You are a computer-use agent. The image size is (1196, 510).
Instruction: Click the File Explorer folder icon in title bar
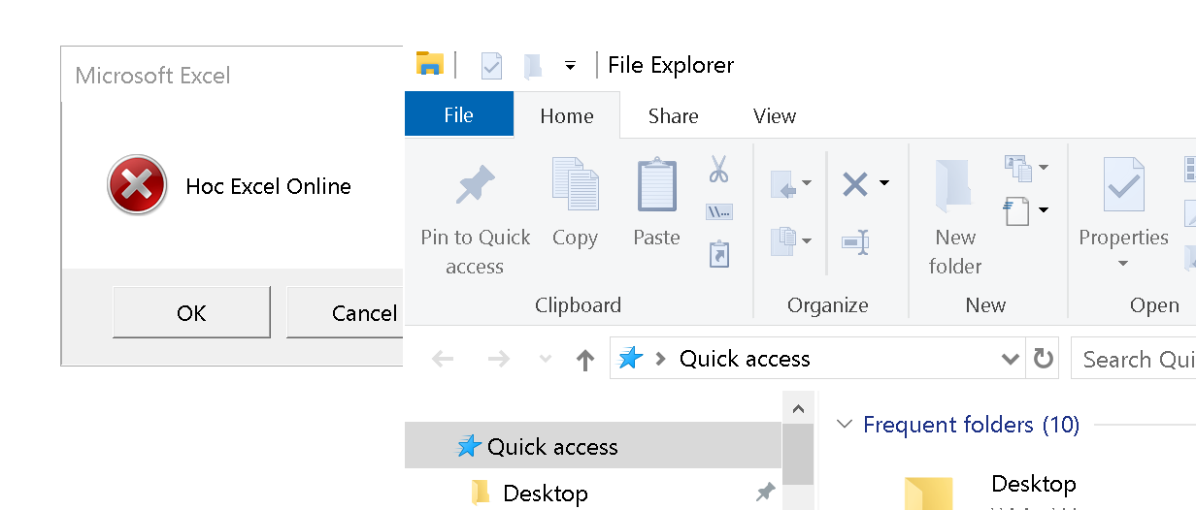coord(429,64)
